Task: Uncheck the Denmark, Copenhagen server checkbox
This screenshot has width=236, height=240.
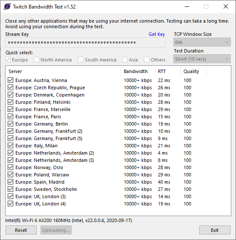Action: point(10,95)
